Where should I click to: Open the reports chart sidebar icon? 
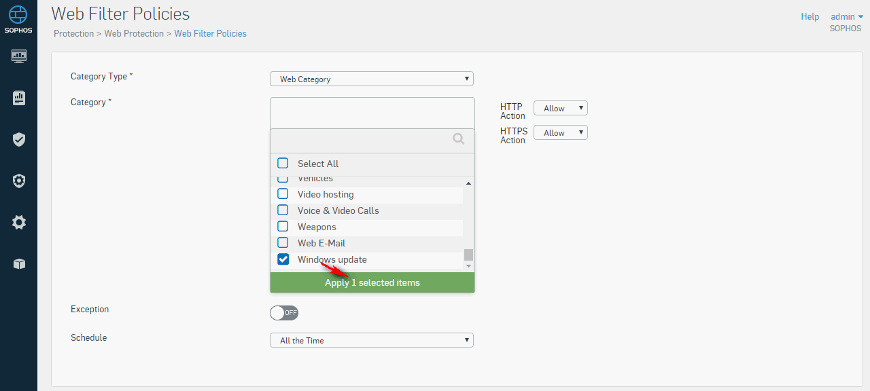(19, 98)
